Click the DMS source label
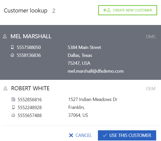 [x=151, y=37]
